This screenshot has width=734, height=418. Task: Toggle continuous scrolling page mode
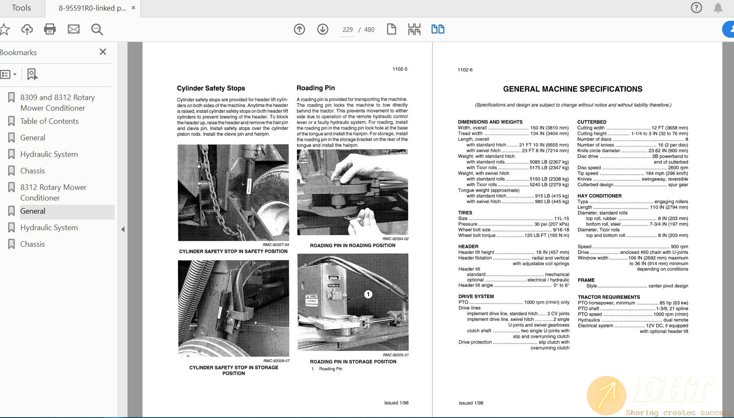[415, 29]
